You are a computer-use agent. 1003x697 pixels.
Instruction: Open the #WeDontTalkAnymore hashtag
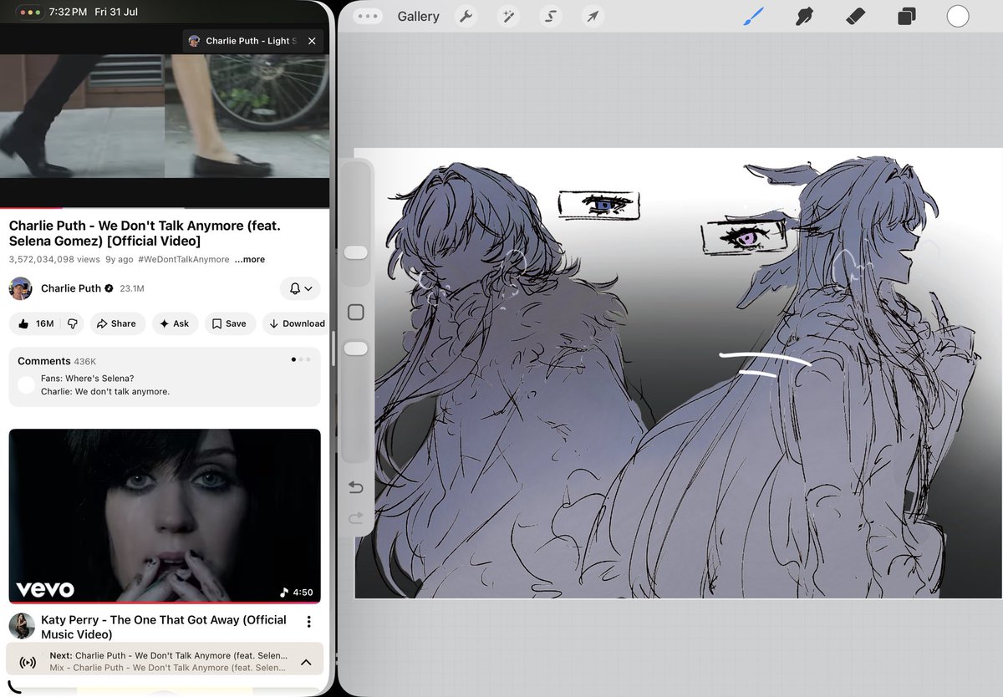pos(183,259)
